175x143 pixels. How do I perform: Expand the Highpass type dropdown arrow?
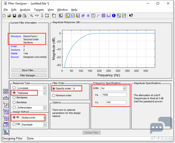(x=45, y=93)
